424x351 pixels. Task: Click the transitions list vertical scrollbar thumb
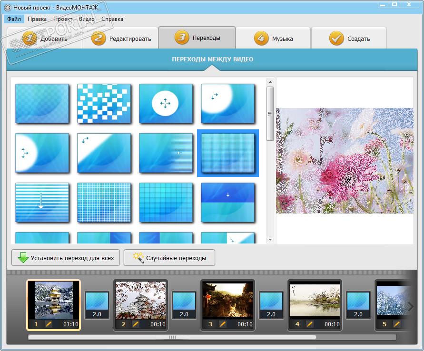(270, 114)
